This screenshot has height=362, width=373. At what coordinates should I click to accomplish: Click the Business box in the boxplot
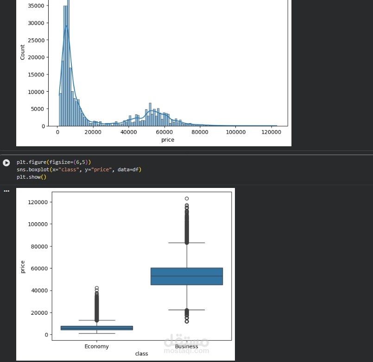pyautogui.click(x=187, y=276)
